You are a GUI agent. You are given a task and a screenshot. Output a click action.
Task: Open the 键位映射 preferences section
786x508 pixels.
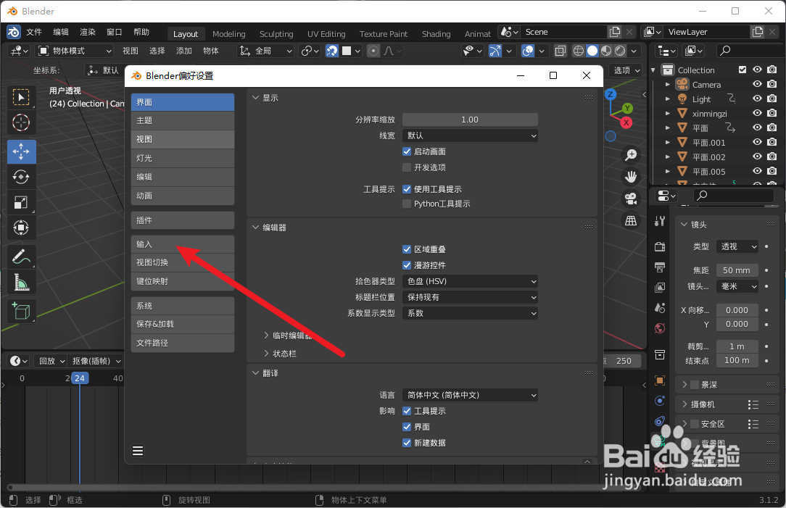point(183,282)
